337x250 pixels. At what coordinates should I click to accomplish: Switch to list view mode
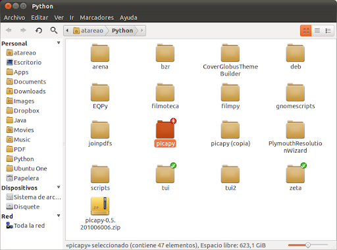(x=317, y=30)
